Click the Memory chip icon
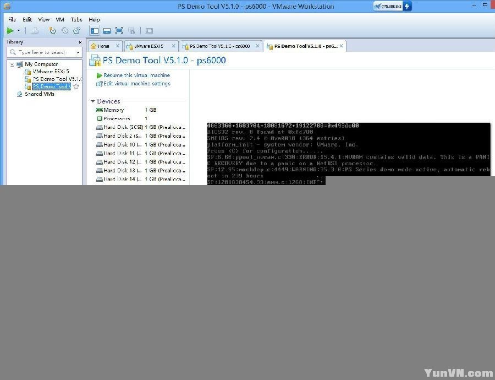This screenshot has width=495, height=380. (x=100, y=110)
